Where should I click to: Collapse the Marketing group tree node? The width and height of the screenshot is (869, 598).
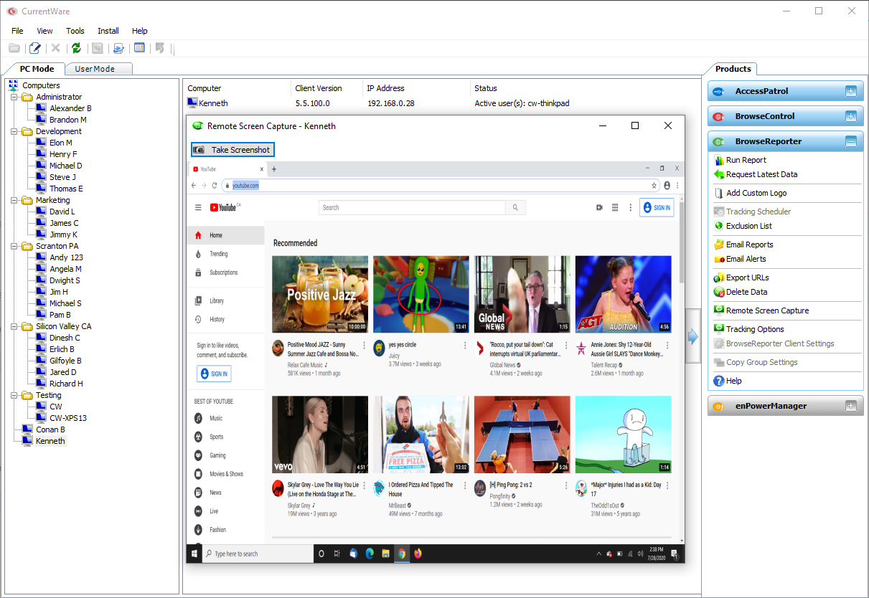14,200
